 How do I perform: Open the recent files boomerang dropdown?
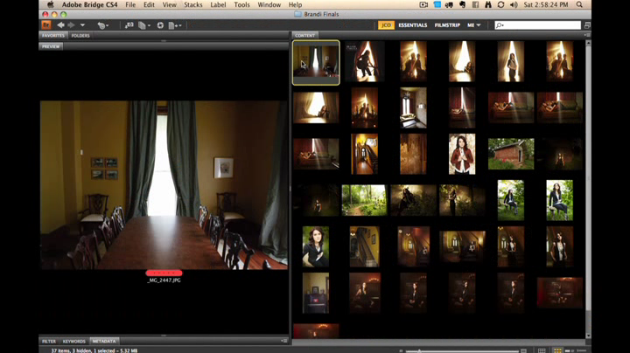(x=103, y=25)
